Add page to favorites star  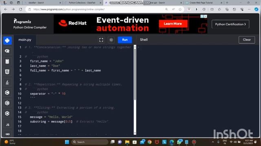click(x=180, y=9)
